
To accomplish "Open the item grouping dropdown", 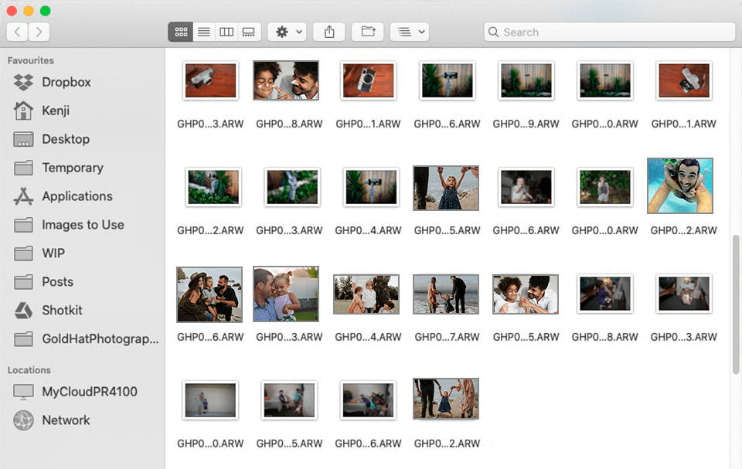I will pos(410,32).
